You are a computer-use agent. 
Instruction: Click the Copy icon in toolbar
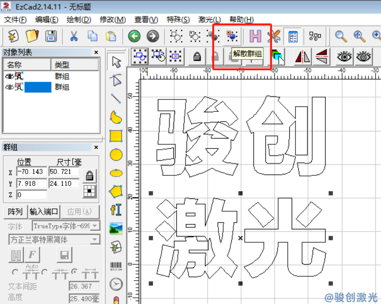(92, 36)
